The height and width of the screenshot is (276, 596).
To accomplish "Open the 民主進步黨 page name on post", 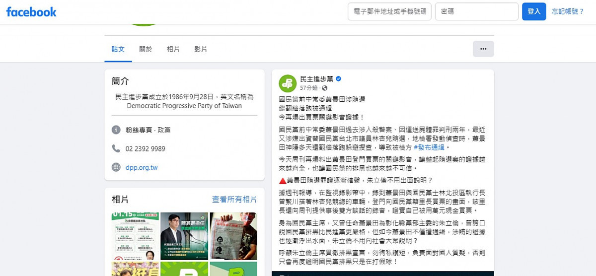I will tap(317, 79).
